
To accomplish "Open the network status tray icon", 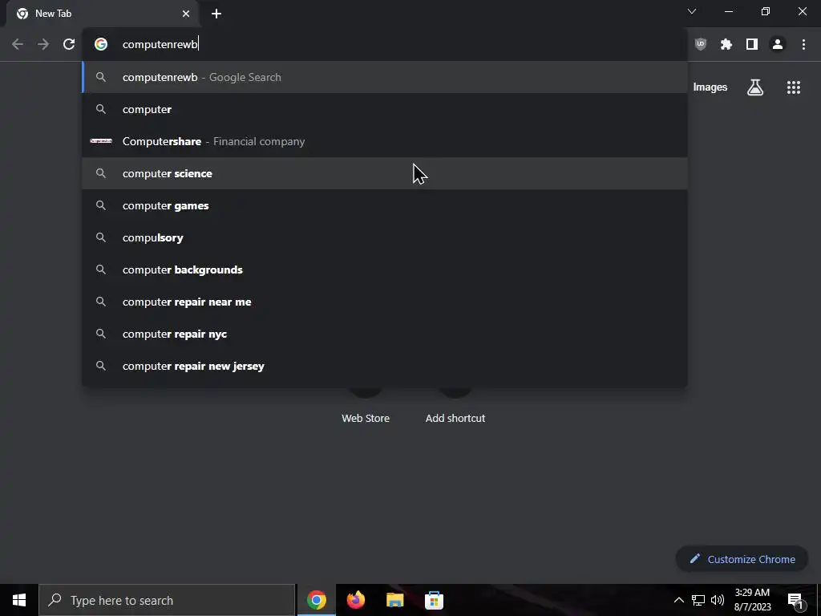I will tap(698, 600).
